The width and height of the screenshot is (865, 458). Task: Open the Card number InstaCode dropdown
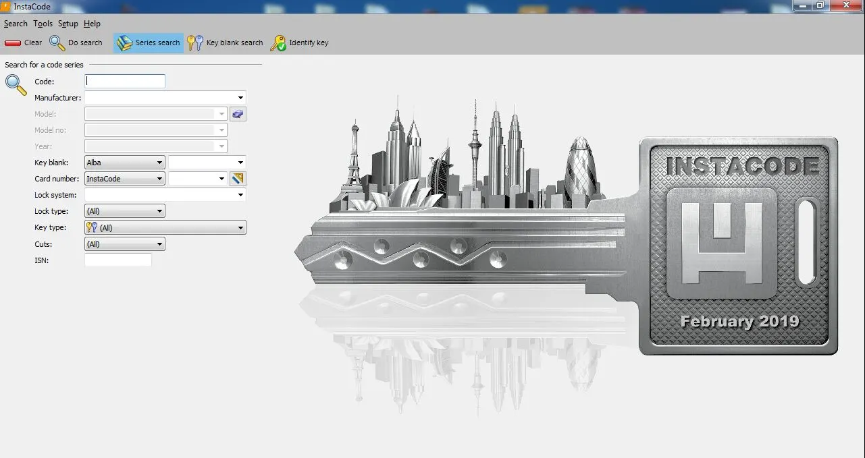tap(125, 179)
